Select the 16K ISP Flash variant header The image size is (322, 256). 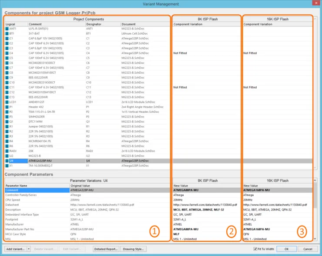(278, 19)
